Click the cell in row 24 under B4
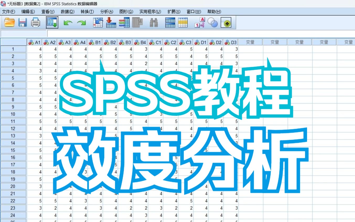355x222 pixels. (x=140, y=215)
